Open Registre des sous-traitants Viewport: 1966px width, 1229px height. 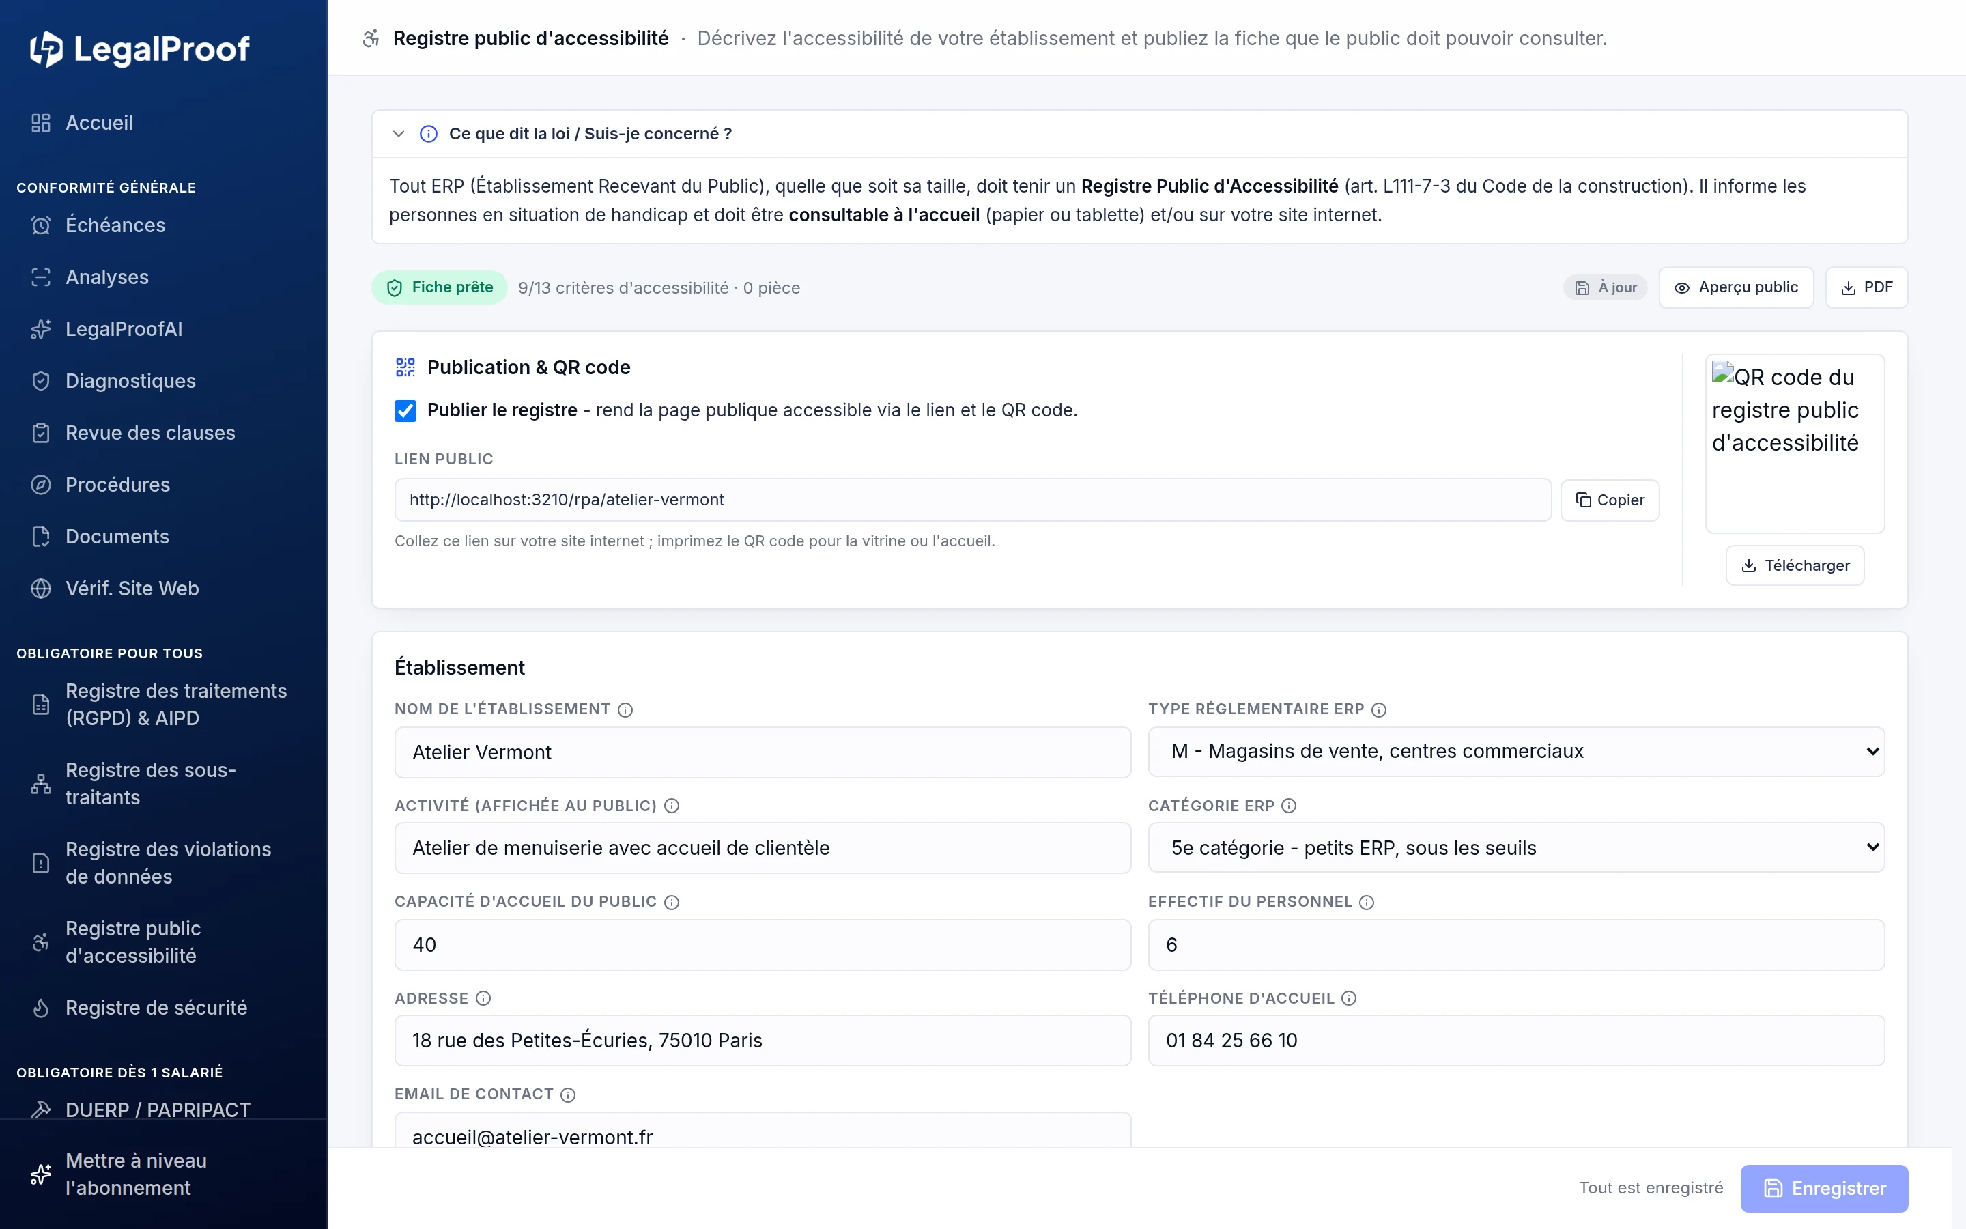[x=163, y=784]
